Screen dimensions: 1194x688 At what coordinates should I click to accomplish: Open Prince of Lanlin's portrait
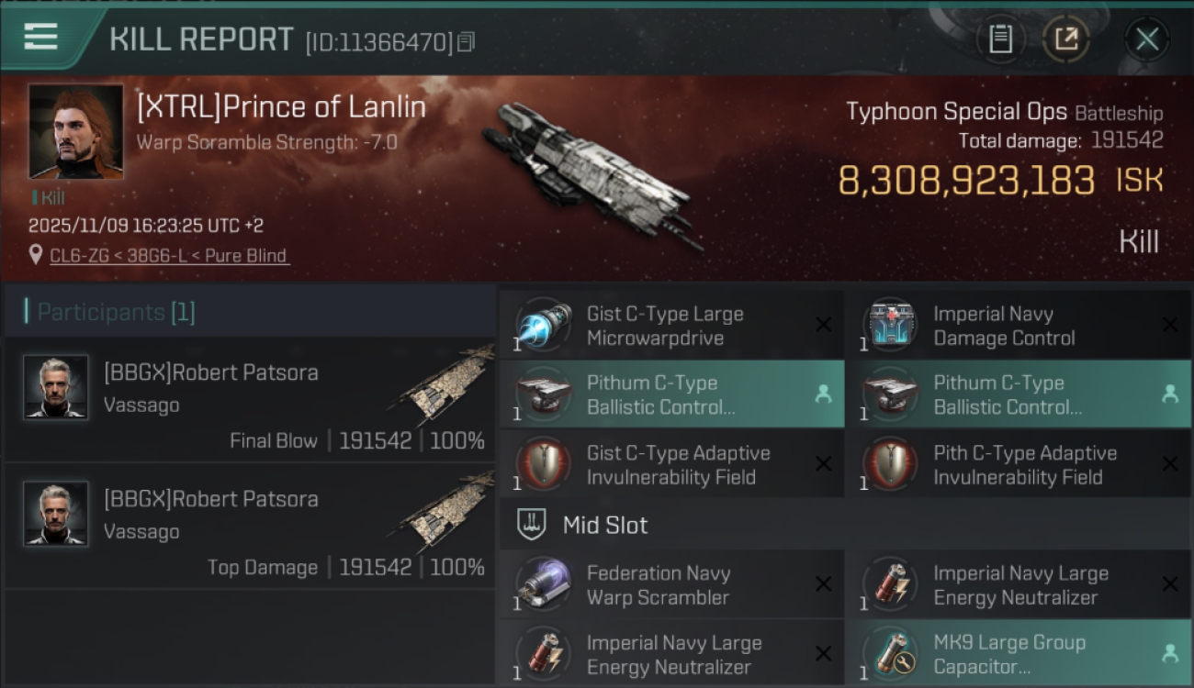pos(75,131)
